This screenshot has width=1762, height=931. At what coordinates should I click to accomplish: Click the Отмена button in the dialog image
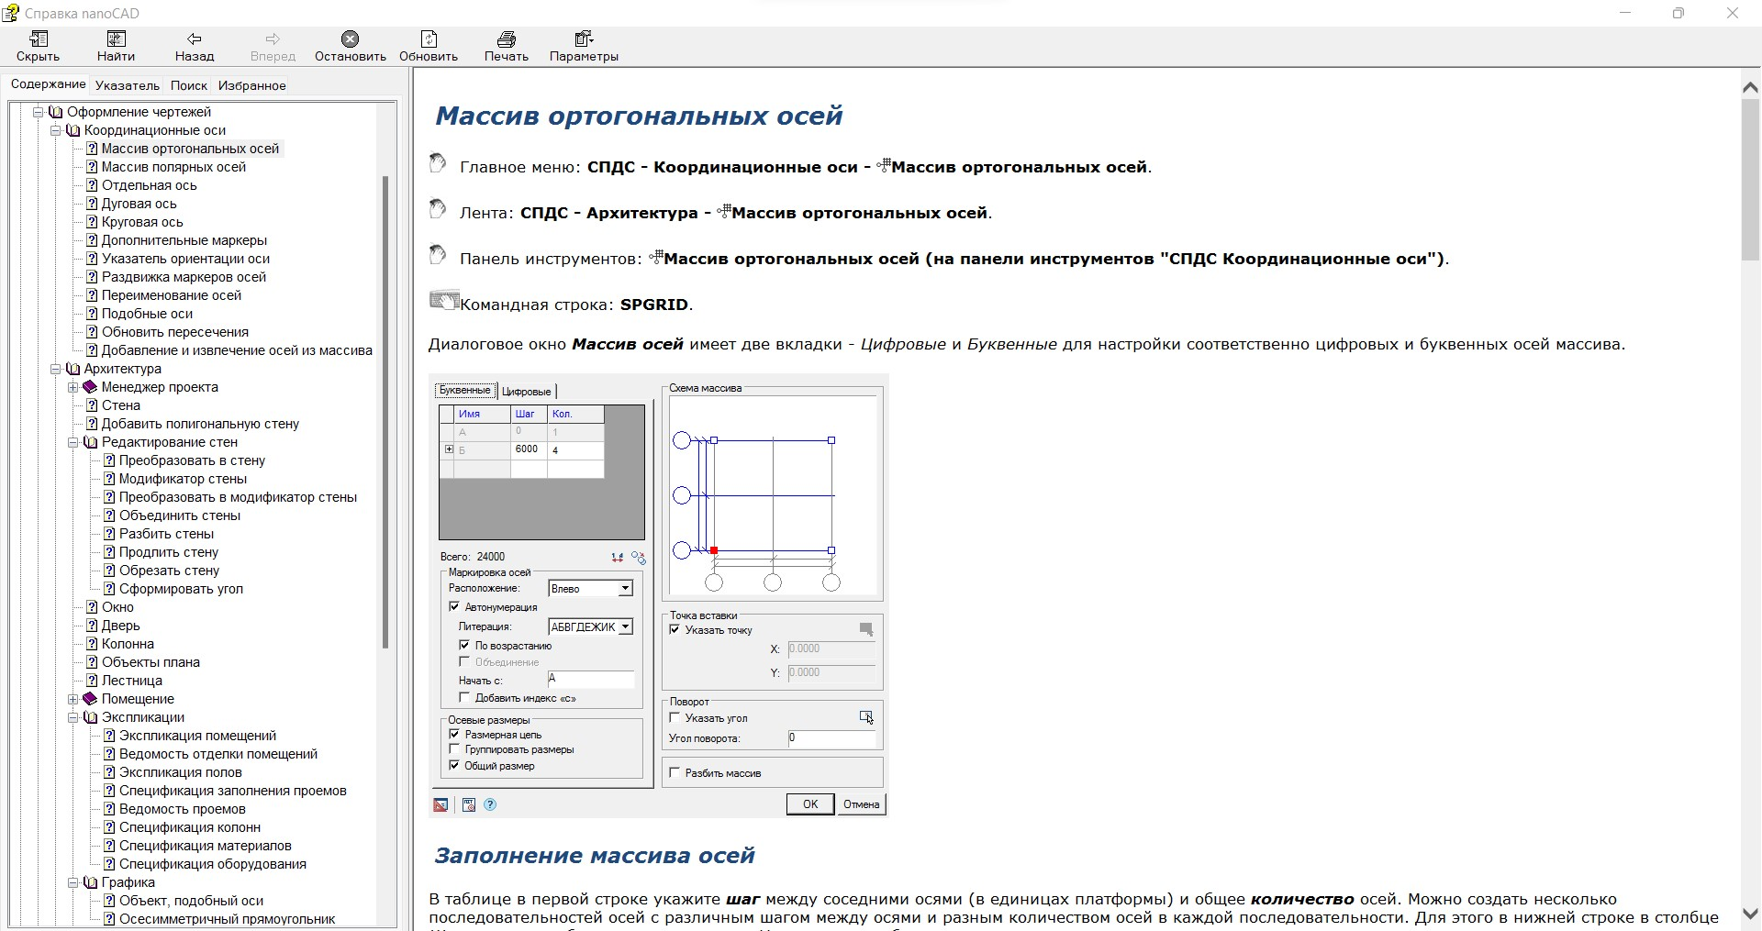click(861, 804)
